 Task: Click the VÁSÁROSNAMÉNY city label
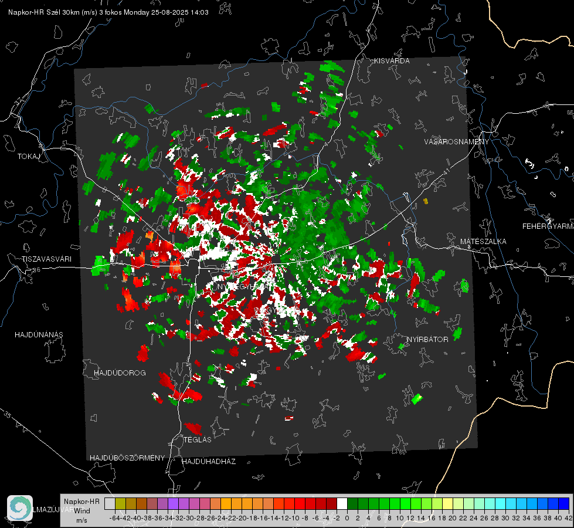click(x=457, y=142)
